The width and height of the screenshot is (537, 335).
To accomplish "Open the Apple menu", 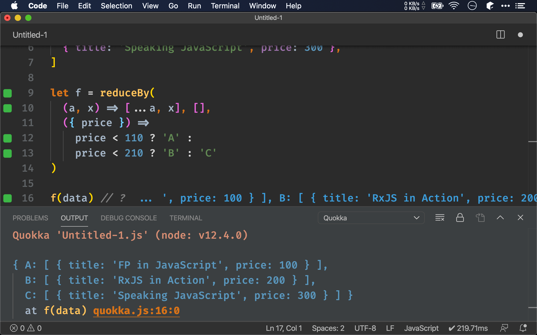I will click(x=14, y=6).
